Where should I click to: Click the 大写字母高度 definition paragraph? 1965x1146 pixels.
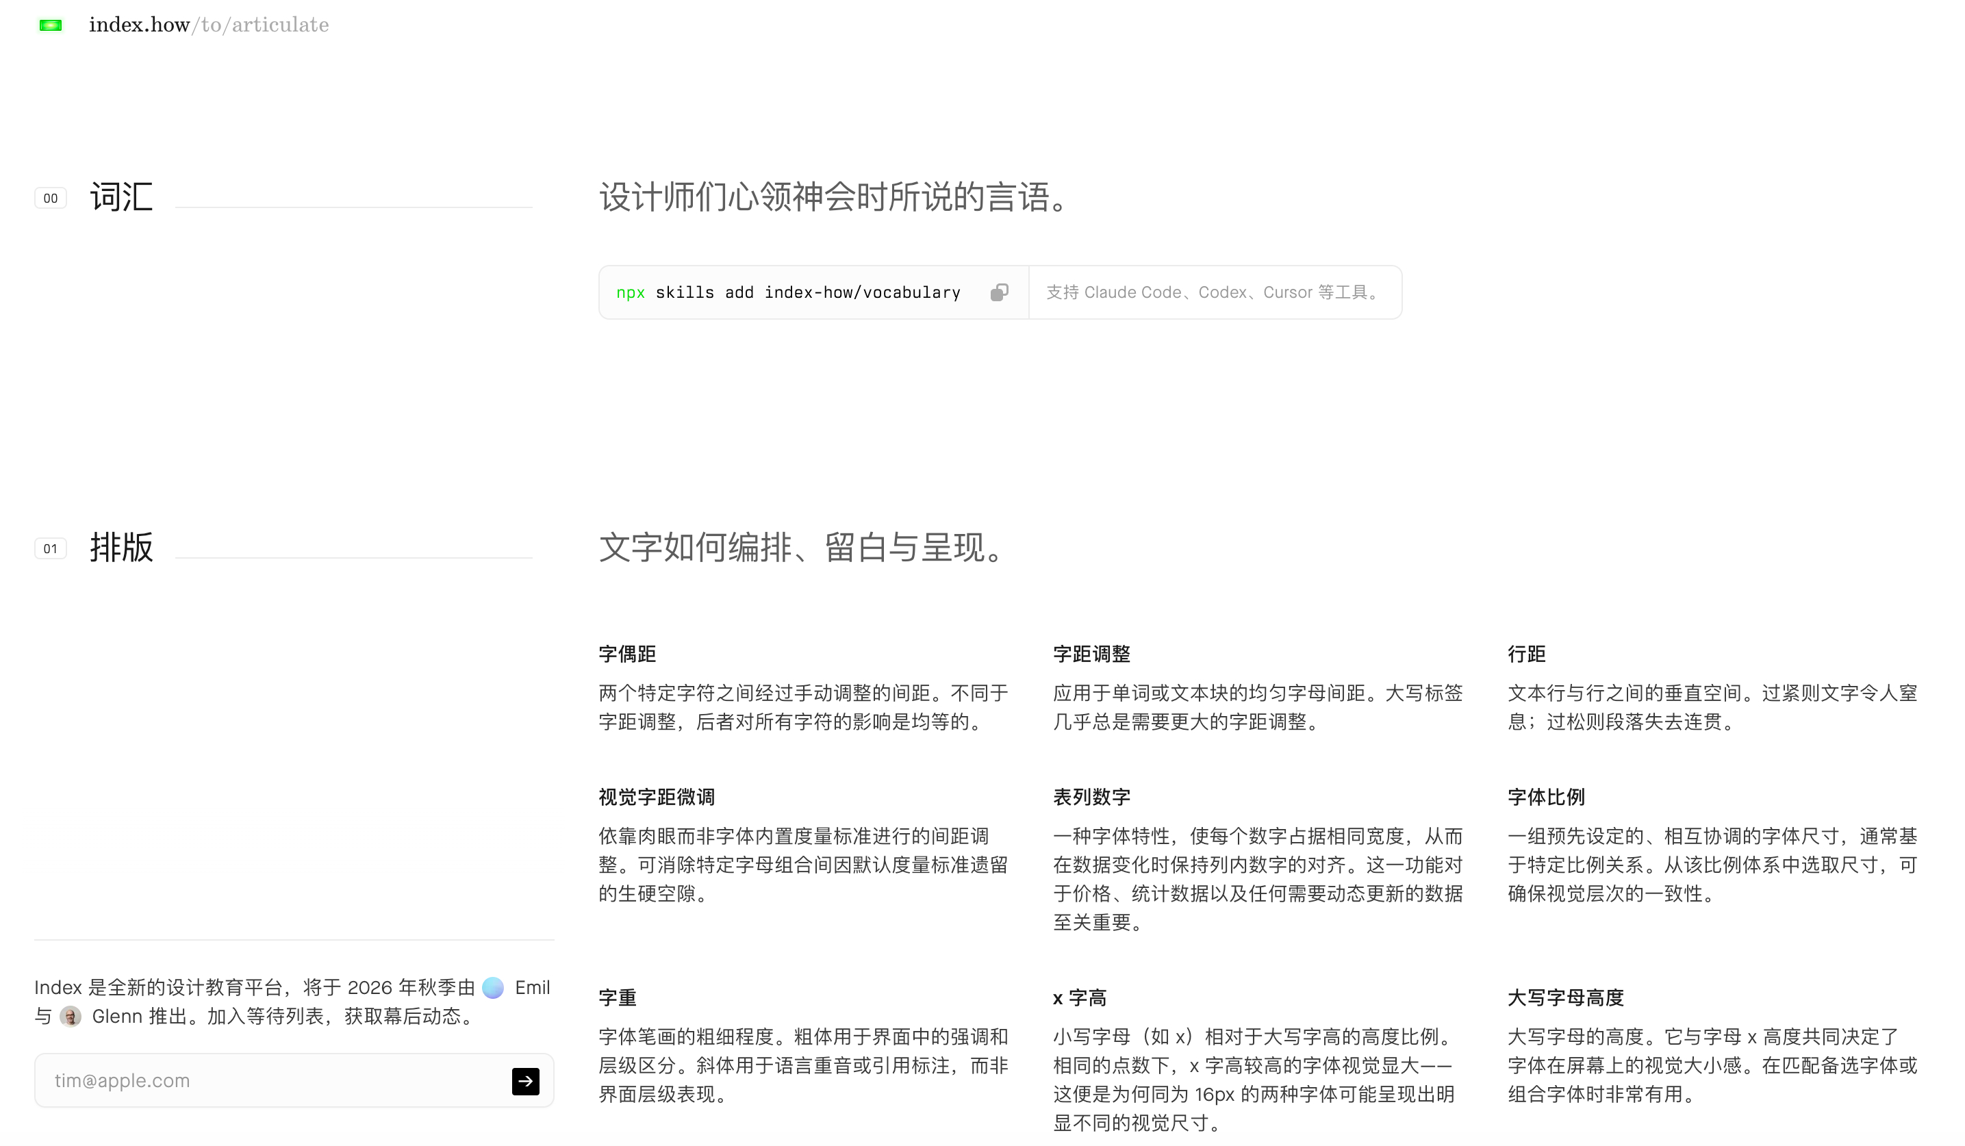pos(1712,1066)
